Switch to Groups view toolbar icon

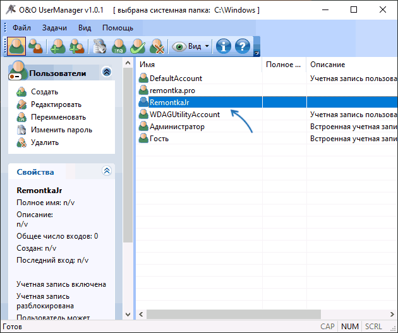(x=35, y=46)
